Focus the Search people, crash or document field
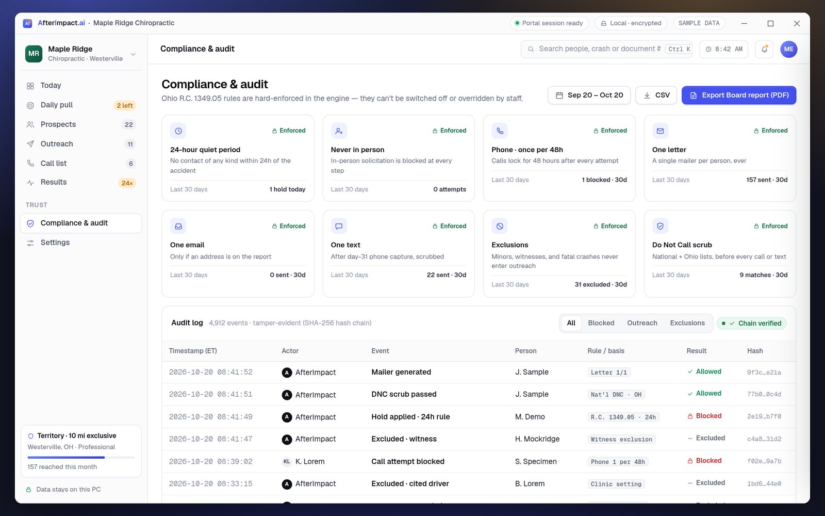 pos(607,49)
